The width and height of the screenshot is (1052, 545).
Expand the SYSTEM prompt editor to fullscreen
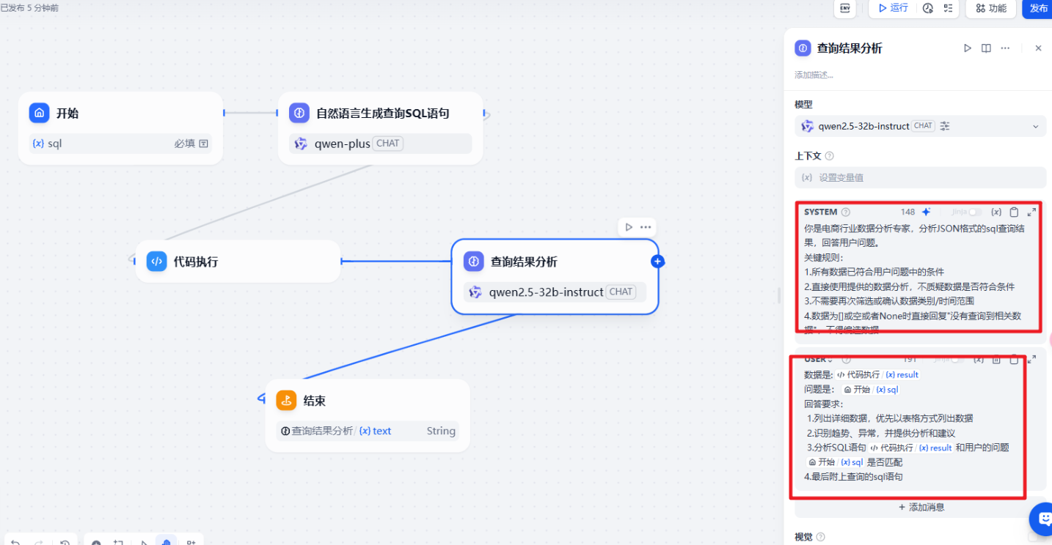click(x=1031, y=212)
